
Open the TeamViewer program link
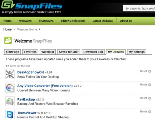tap(27, 113)
